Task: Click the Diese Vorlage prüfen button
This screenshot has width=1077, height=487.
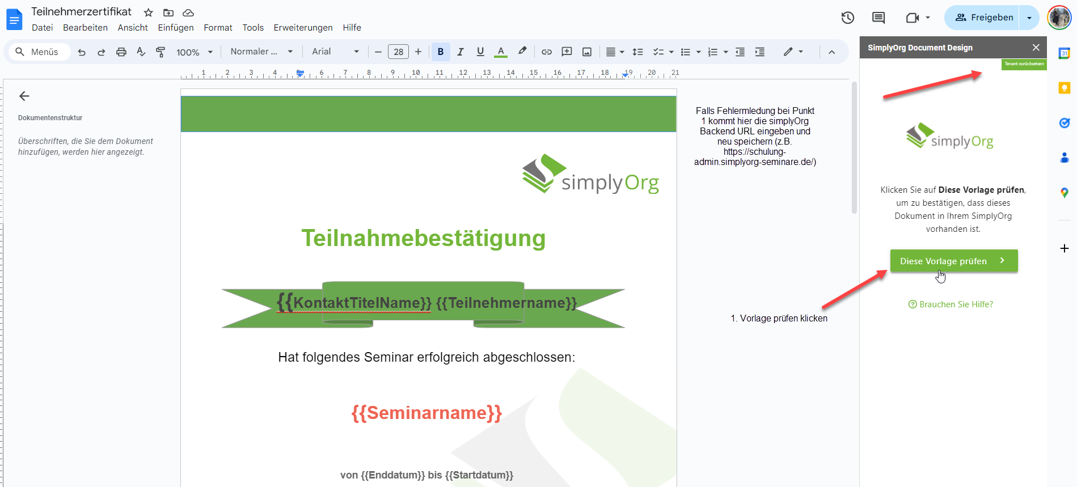Action: (x=953, y=261)
